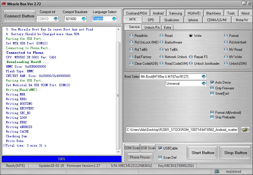Go to the Blackberry tab
This screenshot has height=175, width=253.
[214, 13]
